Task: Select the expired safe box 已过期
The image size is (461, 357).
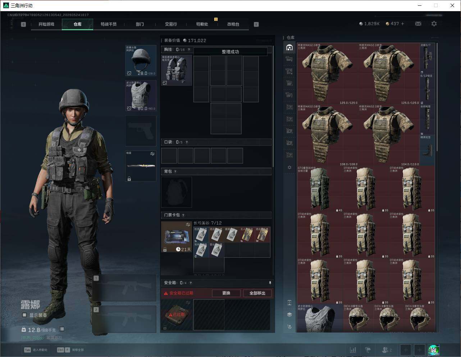Action: tap(177, 315)
